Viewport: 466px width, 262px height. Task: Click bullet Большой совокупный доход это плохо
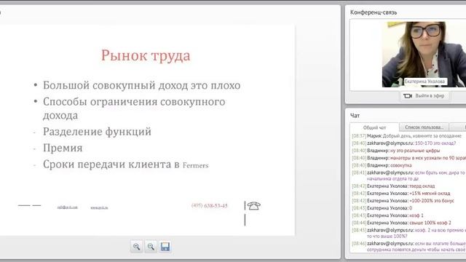141,85
